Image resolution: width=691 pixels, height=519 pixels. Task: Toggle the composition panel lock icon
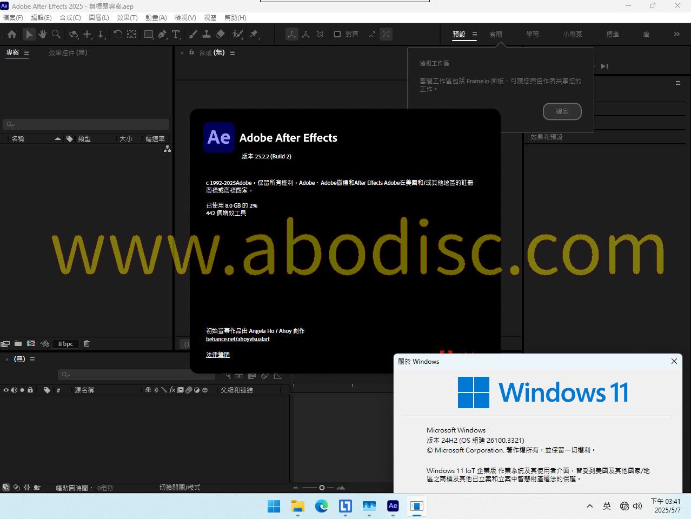191,52
